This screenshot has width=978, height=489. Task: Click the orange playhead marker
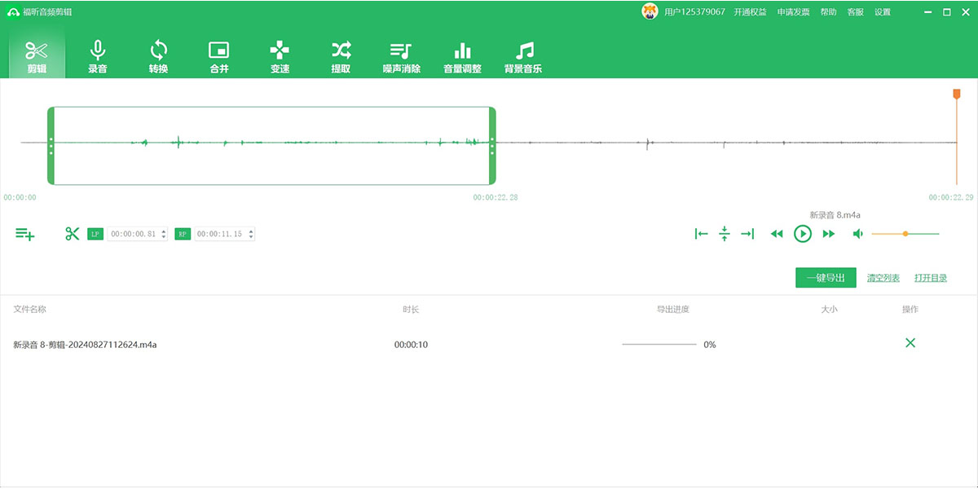(x=957, y=94)
